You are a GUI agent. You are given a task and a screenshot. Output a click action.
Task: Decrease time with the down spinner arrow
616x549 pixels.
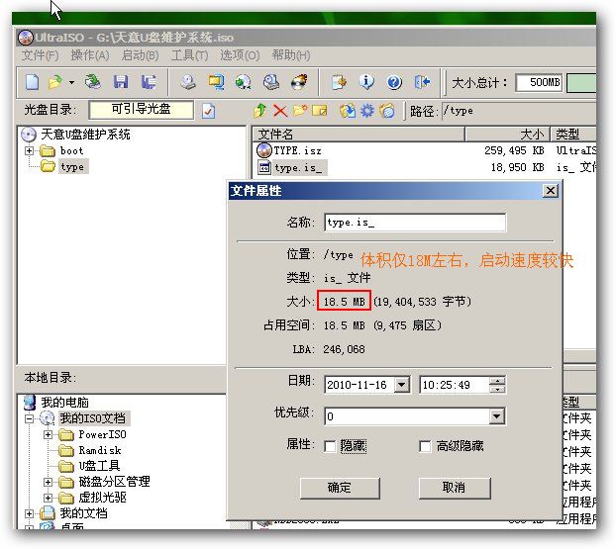coord(497,389)
